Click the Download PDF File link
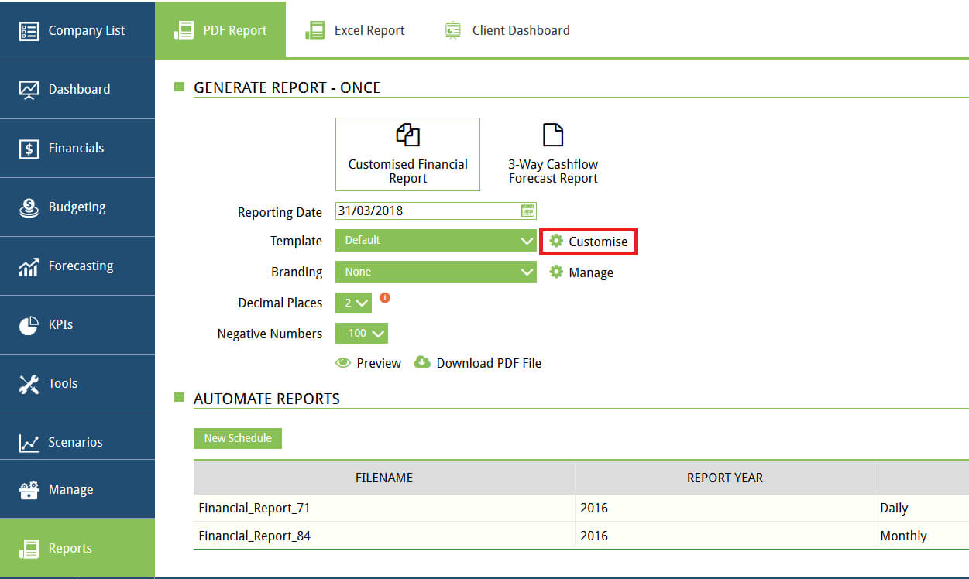The image size is (969, 579). [488, 363]
